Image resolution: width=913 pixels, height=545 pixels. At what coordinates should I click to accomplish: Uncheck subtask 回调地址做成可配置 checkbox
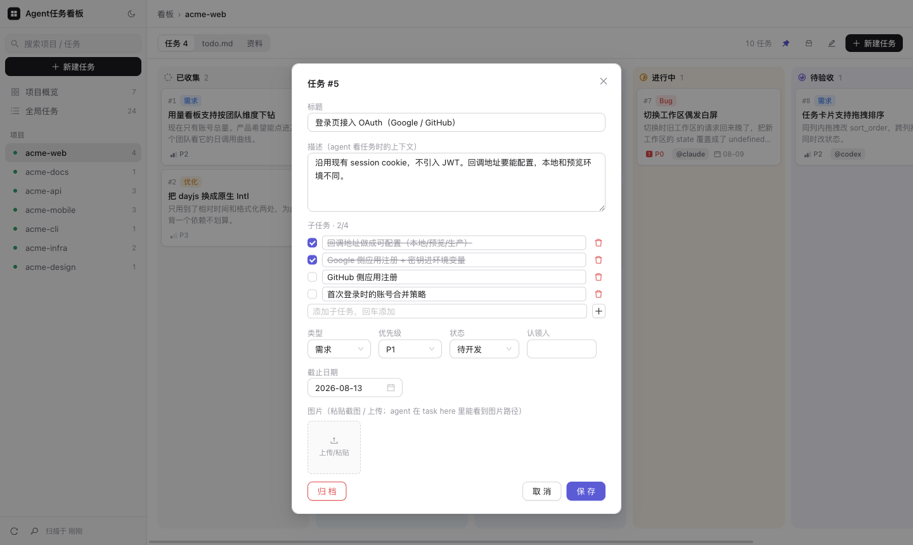[312, 243]
